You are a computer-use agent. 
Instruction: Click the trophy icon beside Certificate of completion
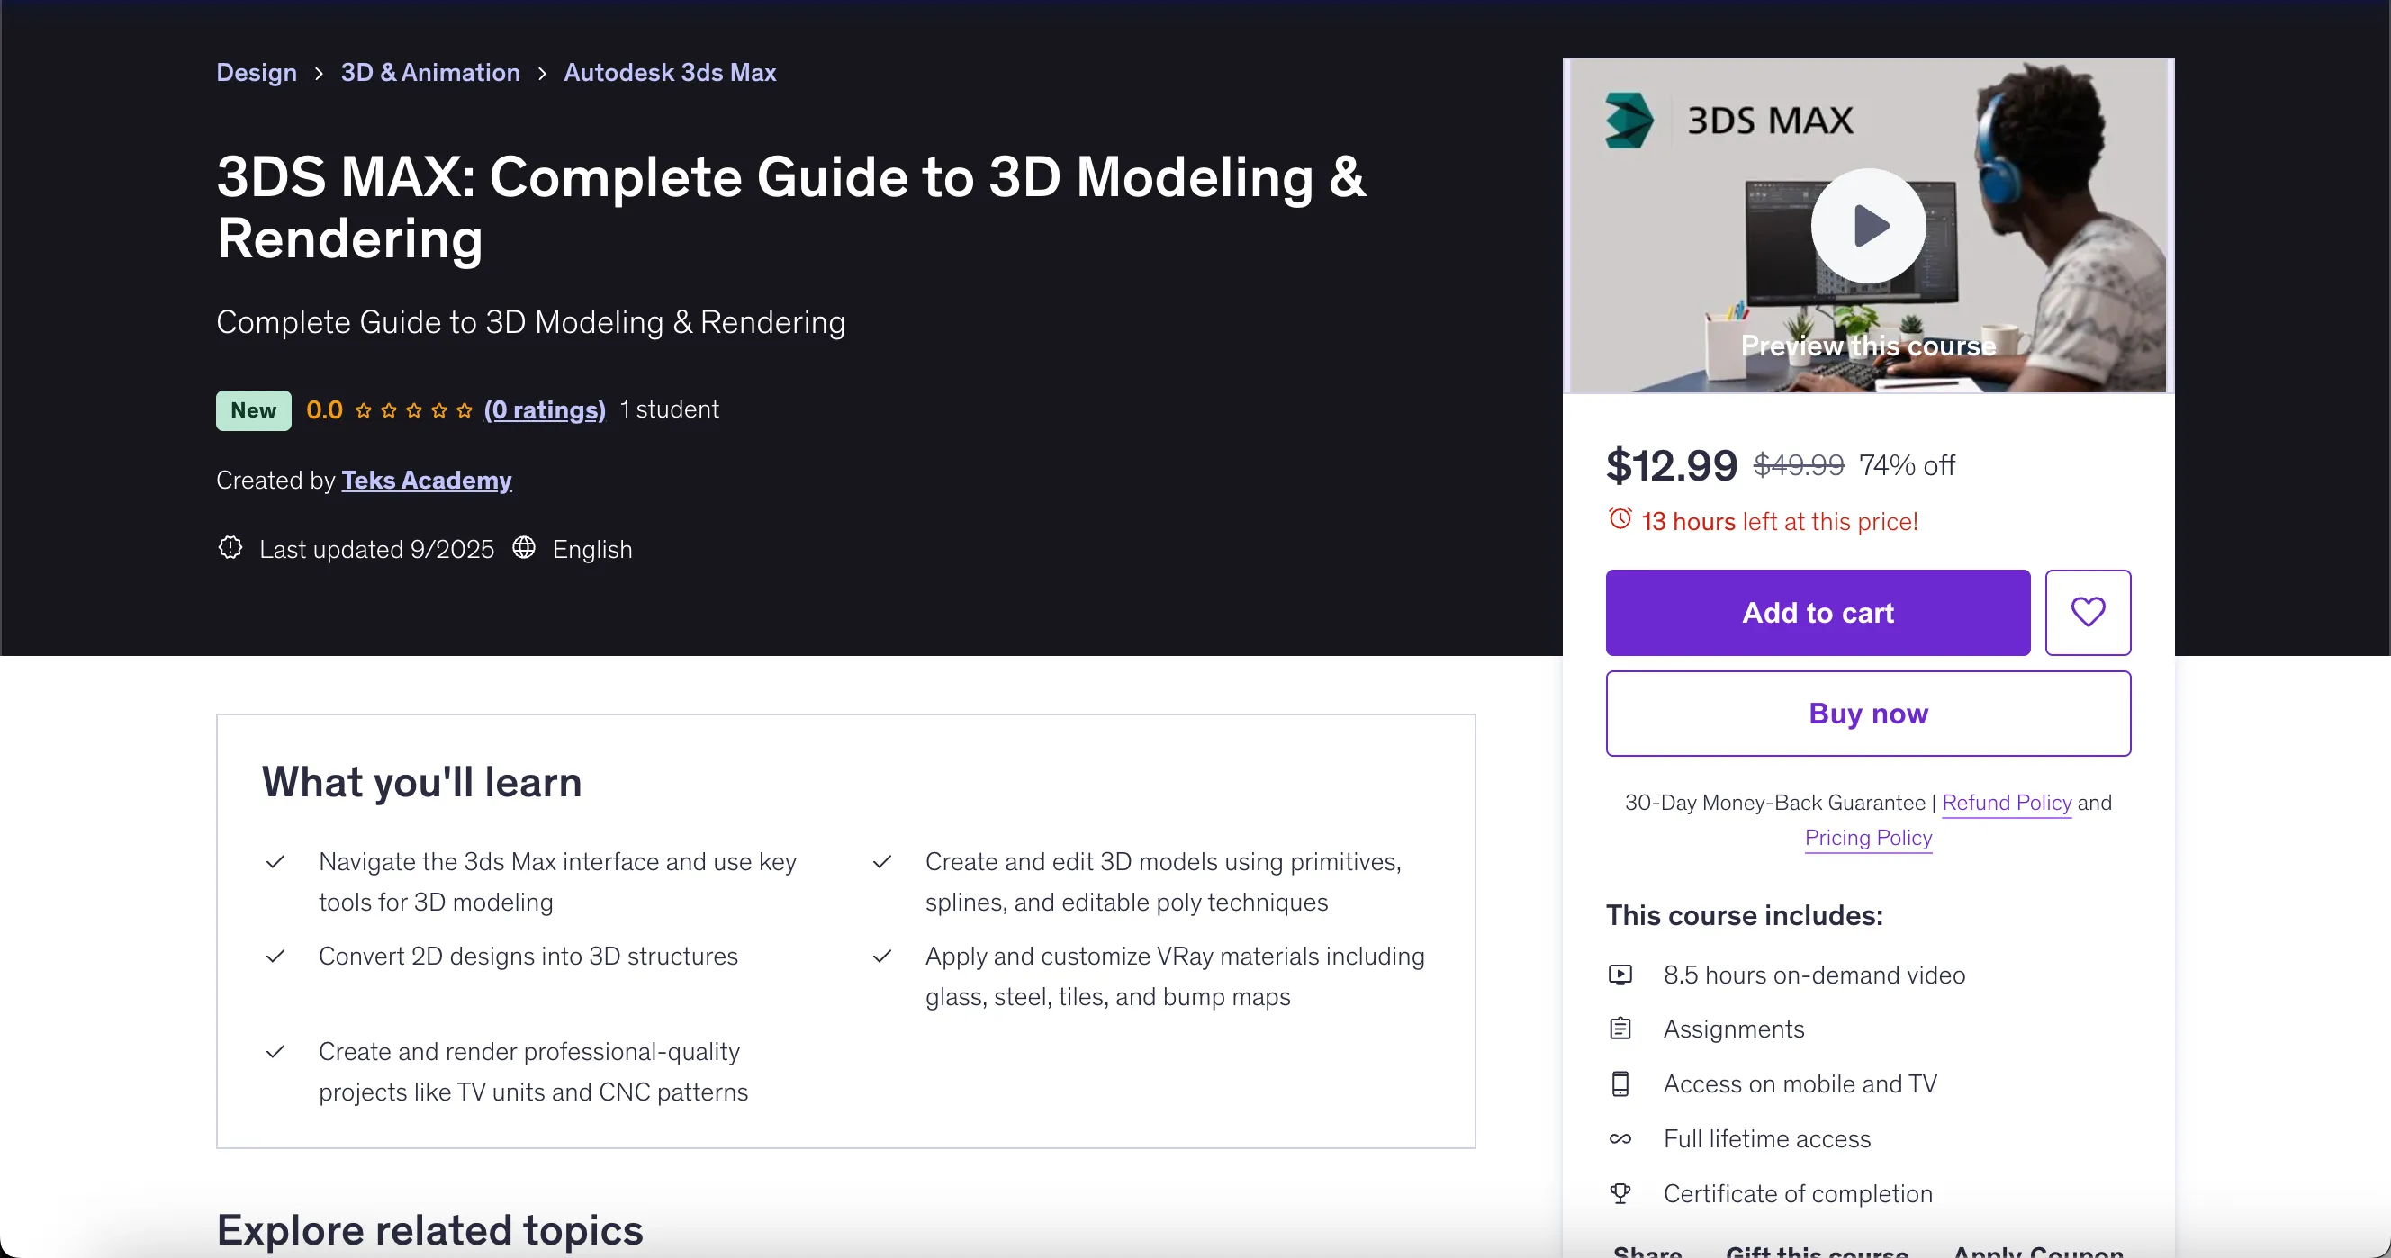pyautogui.click(x=1620, y=1193)
